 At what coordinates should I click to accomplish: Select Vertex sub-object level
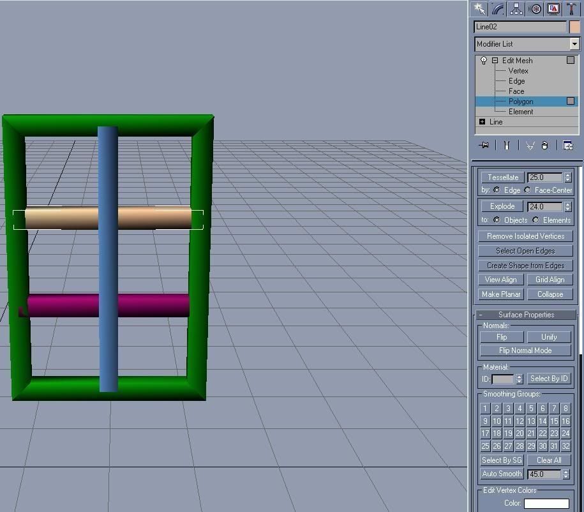point(518,71)
